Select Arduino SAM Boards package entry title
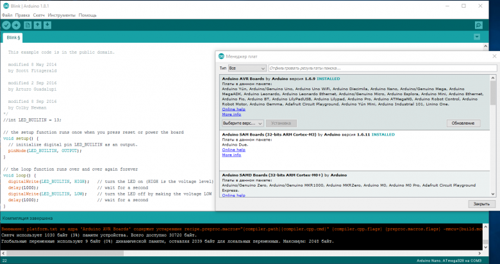500x264 pixels. click(x=269, y=134)
